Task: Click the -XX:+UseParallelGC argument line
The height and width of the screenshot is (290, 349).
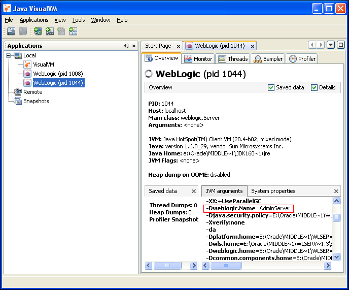Action: tap(234, 201)
